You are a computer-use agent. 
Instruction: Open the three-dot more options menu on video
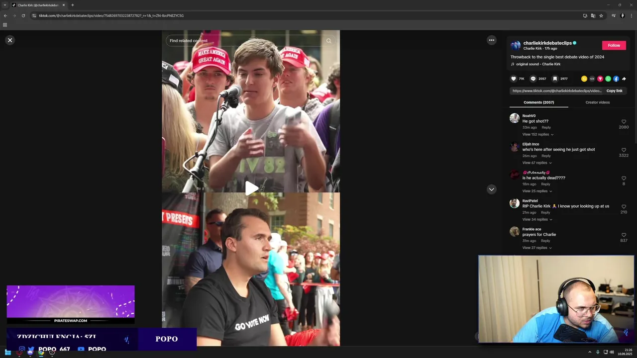pyautogui.click(x=491, y=40)
